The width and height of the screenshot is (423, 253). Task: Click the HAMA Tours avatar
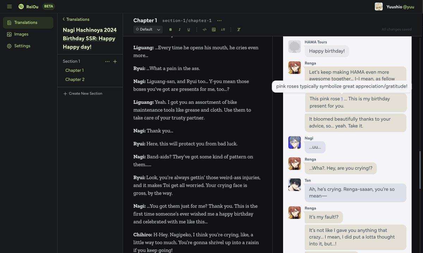pos(295,46)
